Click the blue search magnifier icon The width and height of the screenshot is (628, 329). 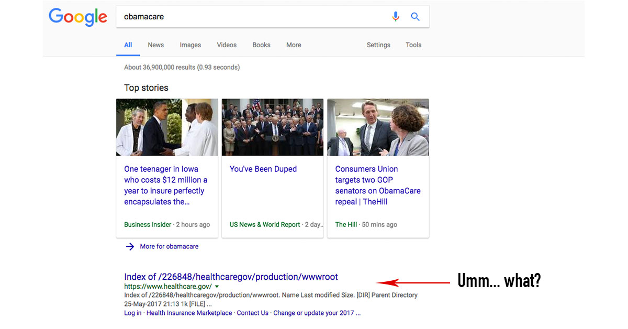pos(415,17)
